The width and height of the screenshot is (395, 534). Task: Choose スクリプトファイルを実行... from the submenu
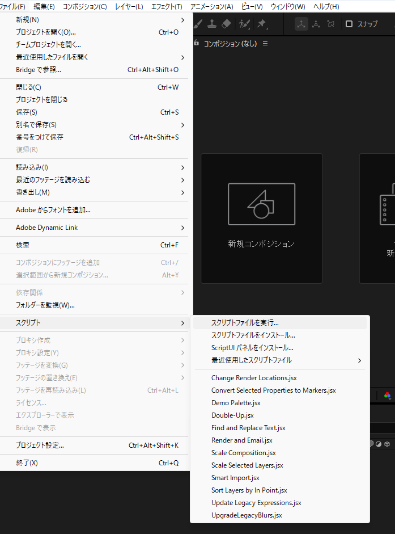click(245, 323)
